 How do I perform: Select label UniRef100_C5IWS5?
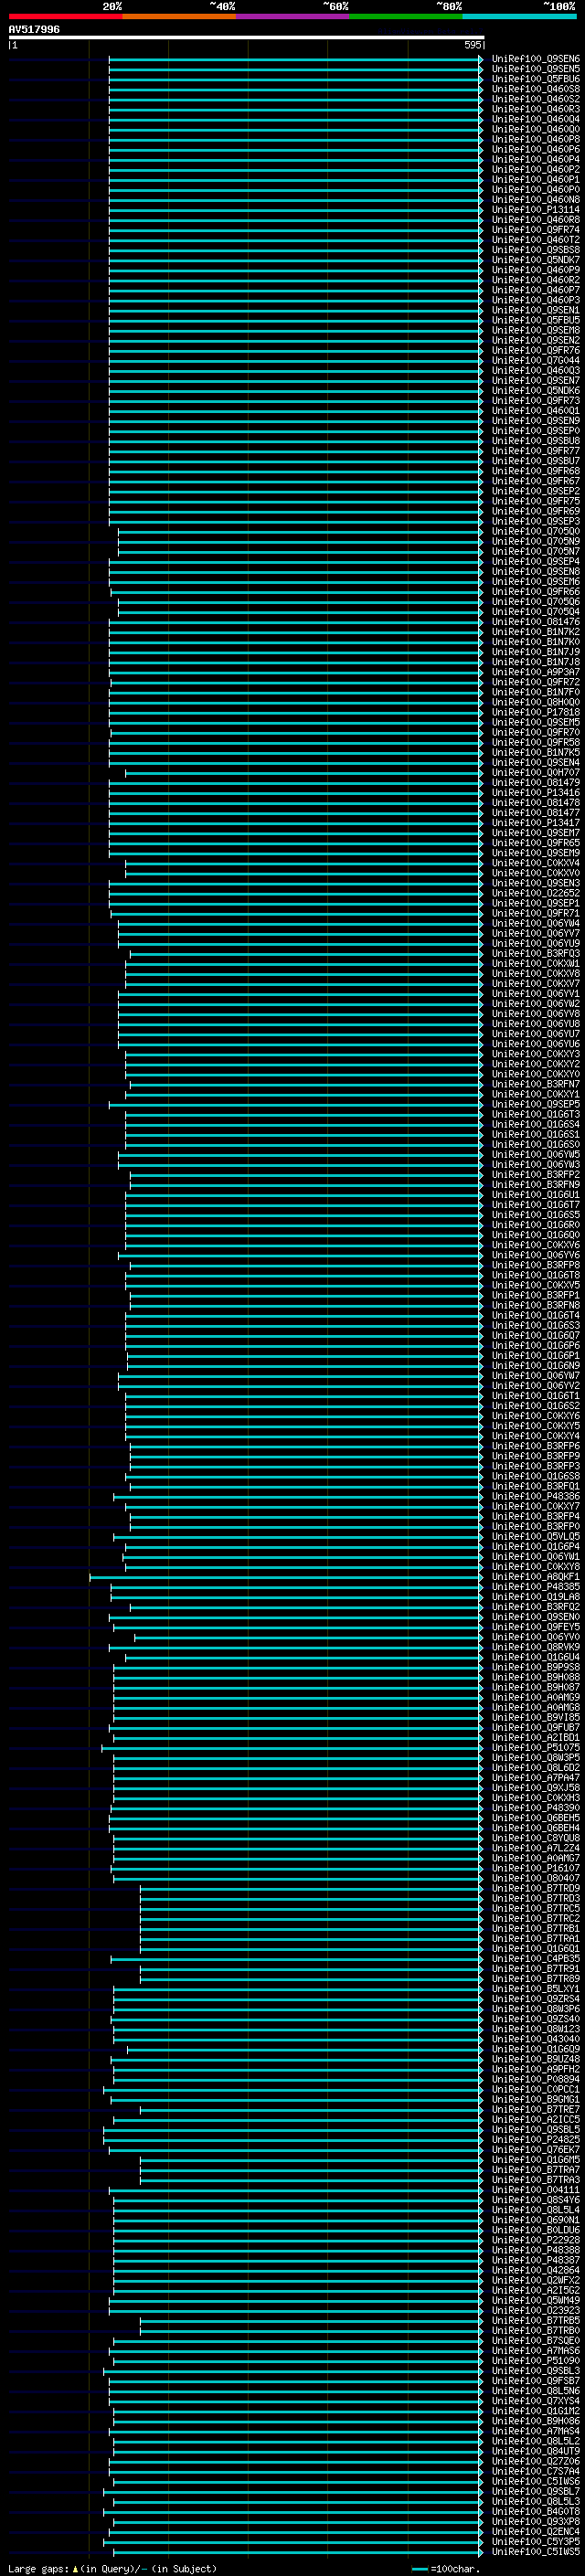(536, 2553)
